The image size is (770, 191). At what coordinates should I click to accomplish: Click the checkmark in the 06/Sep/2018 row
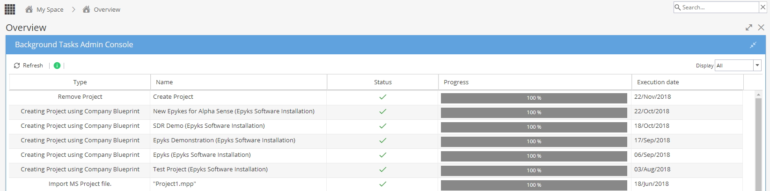[383, 155]
